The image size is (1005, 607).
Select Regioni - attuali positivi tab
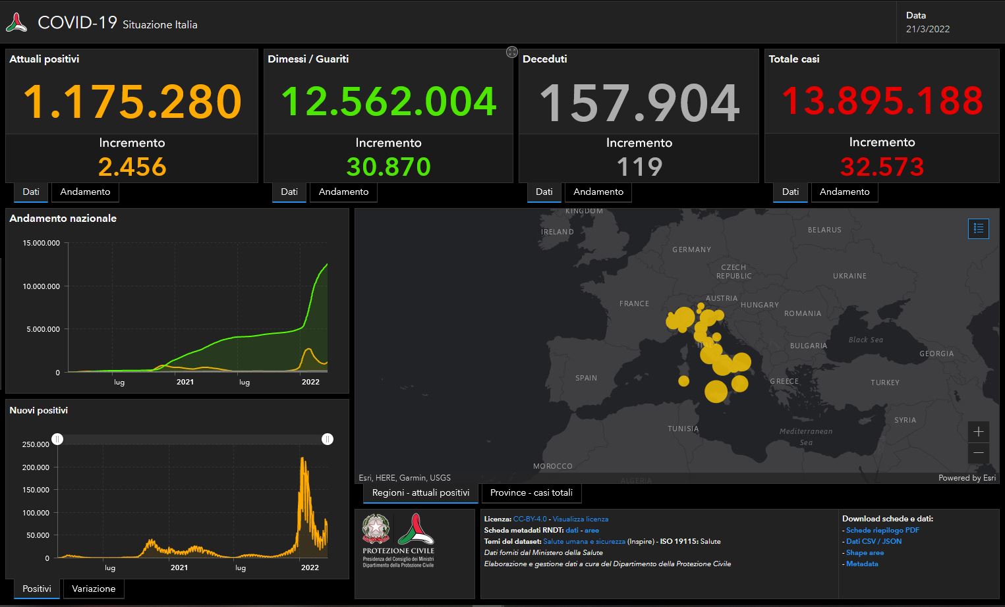coord(420,492)
